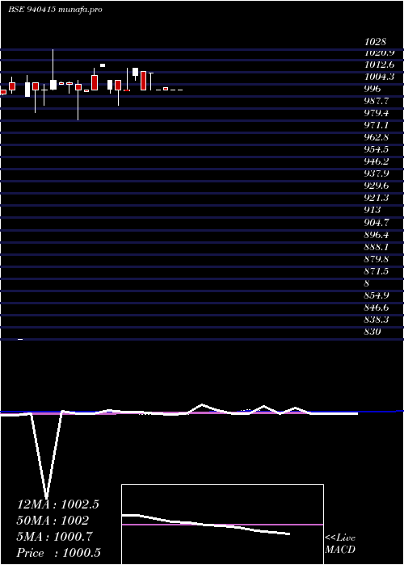Screen dimensions: 404x565
Task: Click the 937.9 price axis label
Action: pos(377,174)
